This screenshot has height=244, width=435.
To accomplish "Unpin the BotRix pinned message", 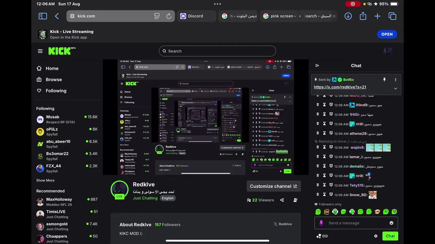I will (384, 80).
